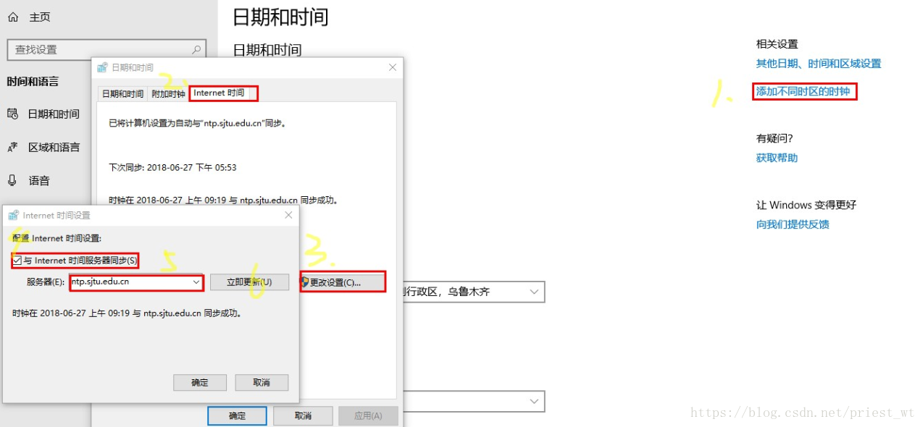Image resolution: width=923 pixels, height=427 pixels.
Task: Open the 添加不同时区的时钟 link
Action: (803, 92)
